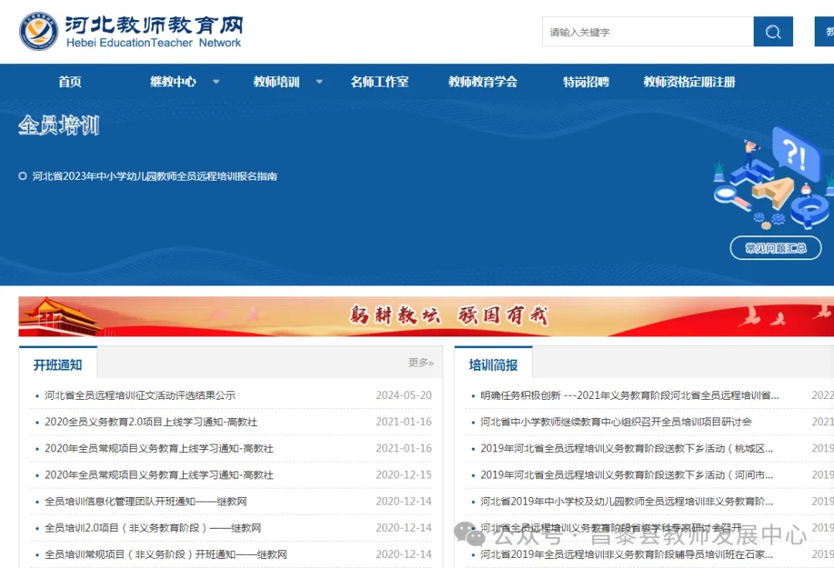
Task: Click the red 躬耕教坛 强国有我 banner
Action: pos(426,316)
